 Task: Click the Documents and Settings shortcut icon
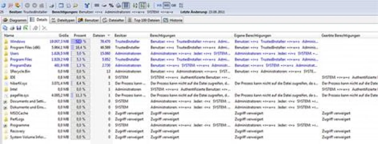(x=6, y=101)
